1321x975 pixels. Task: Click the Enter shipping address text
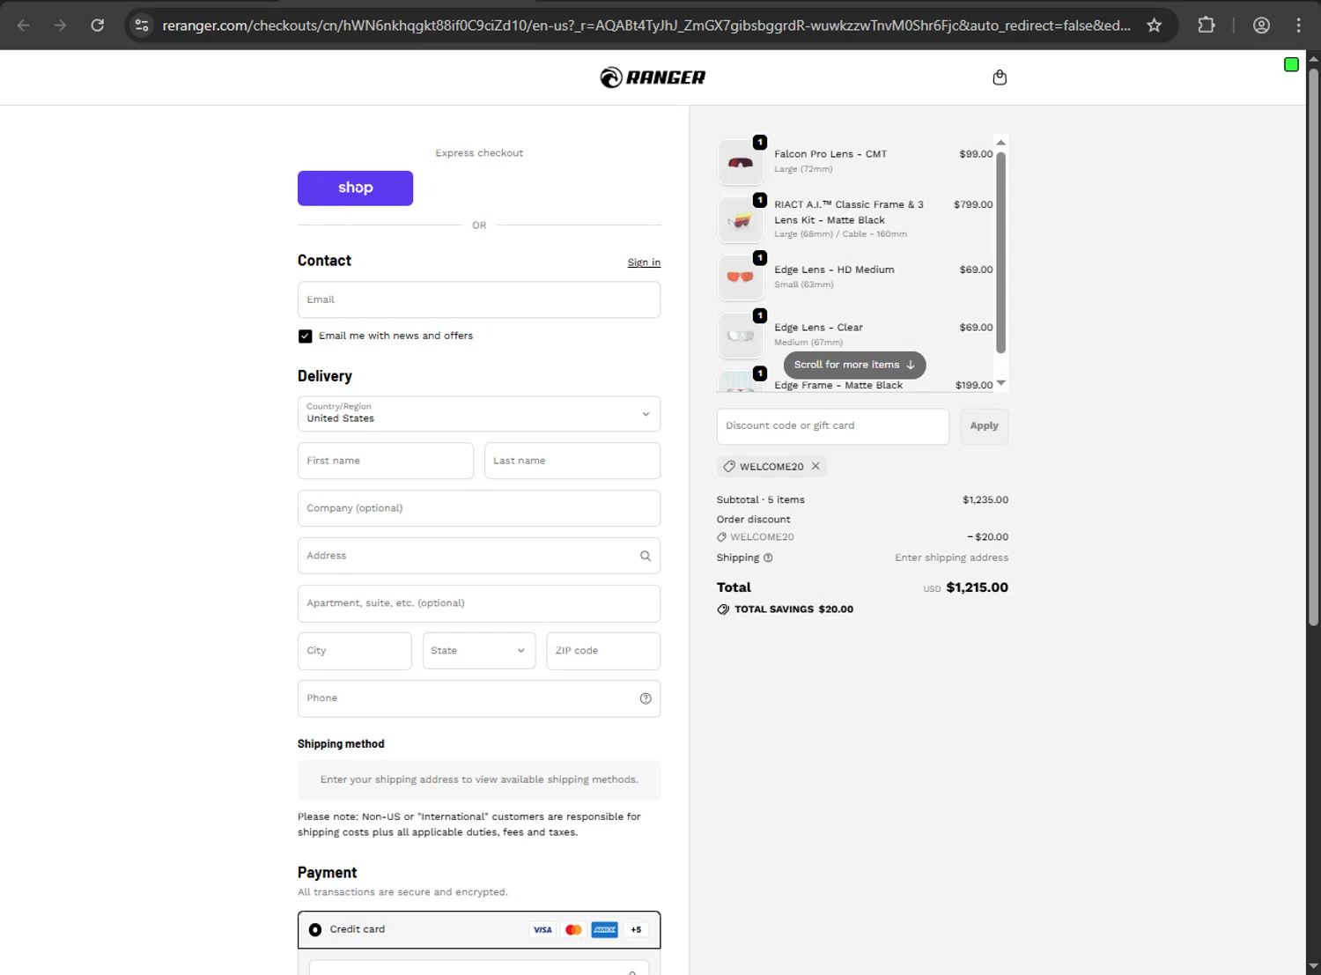point(952,558)
